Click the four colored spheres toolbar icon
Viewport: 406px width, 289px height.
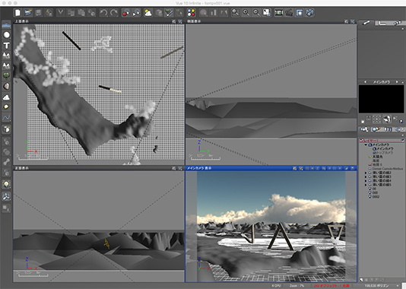point(192,12)
